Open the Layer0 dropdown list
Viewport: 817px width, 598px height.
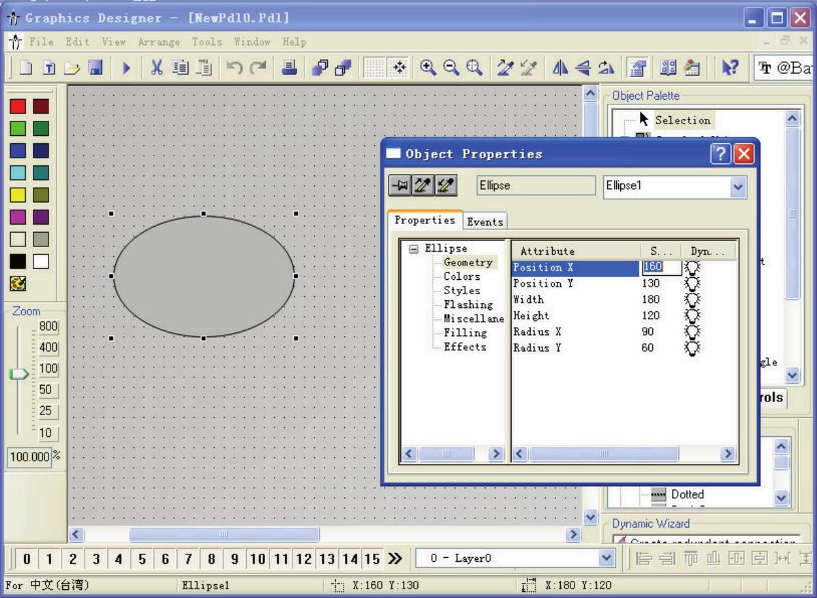click(x=605, y=558)
